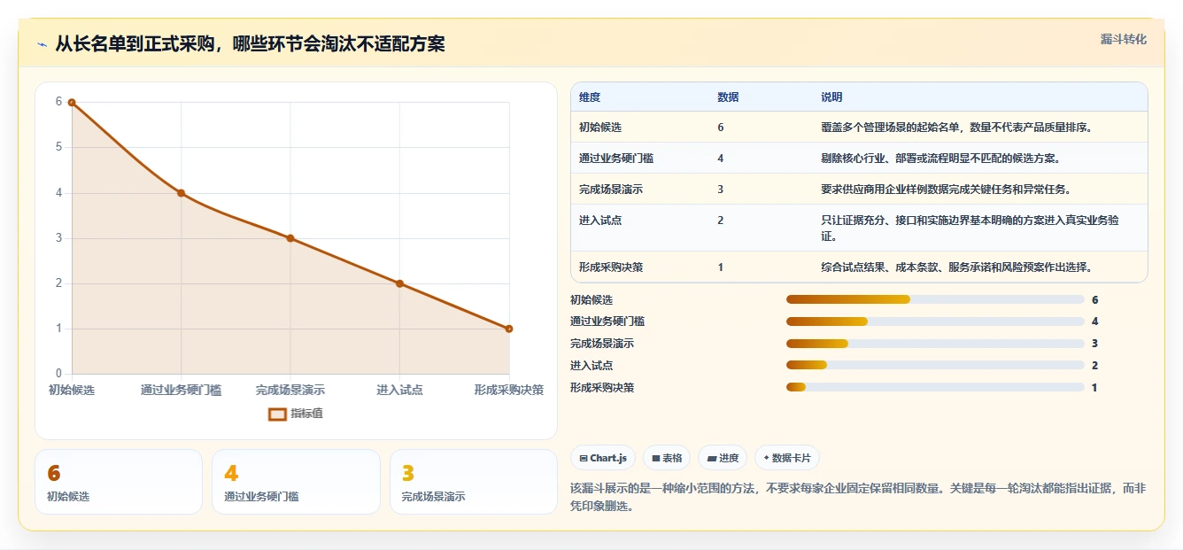Click the 形成采购决策 table row cell
Viewport: 1183px width, 550px height.
pos(611,267)
